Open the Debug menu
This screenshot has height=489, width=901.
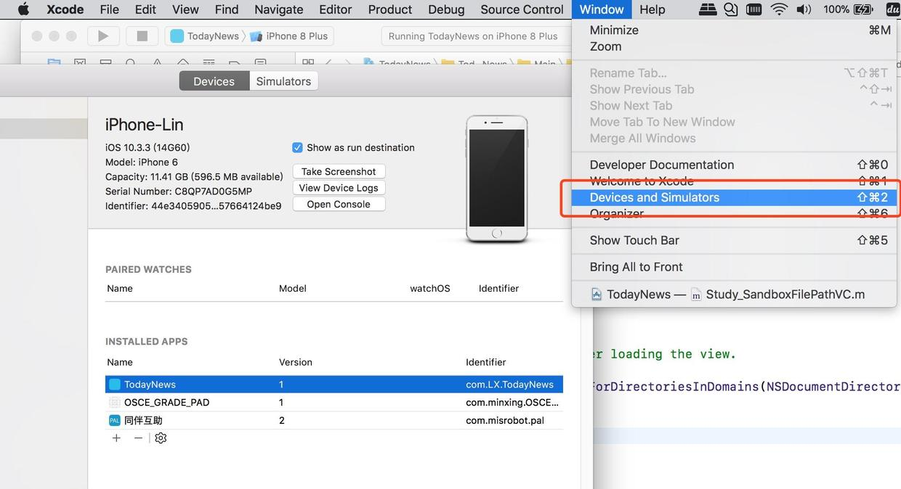click(446, 9)
